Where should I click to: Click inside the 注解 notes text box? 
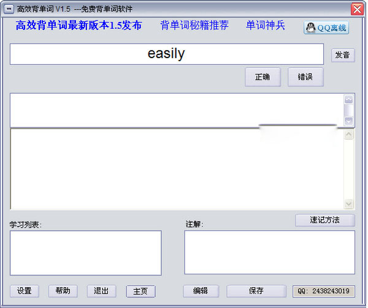coord(269,252)
